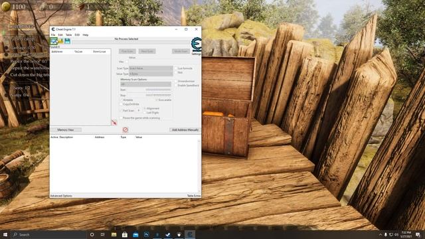Viewport: 425px width, 239px height.
Task: Click the Cheat Engine taskbar icon
Action: click(190, 234)
